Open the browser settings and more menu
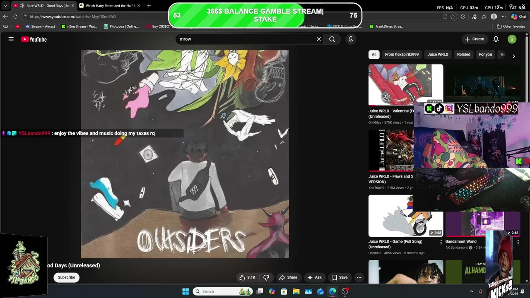The image size is (530, 298). point(503,17)
